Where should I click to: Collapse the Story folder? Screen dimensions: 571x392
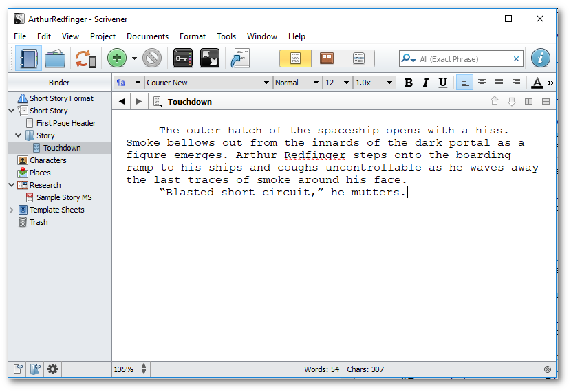[x=18, y=135]
